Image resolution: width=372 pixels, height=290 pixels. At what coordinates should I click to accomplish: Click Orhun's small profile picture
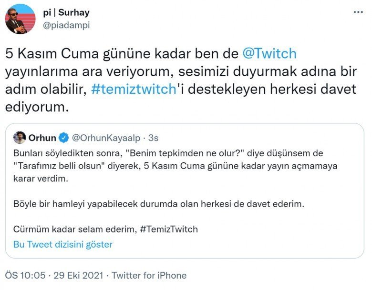point(20,138)
